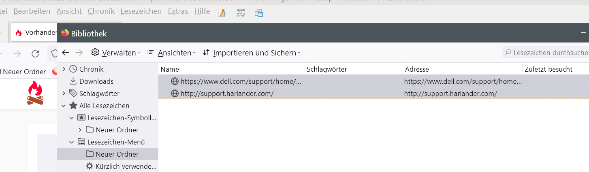Collapse the Alle Lesezeichen node

click(64, 106)
